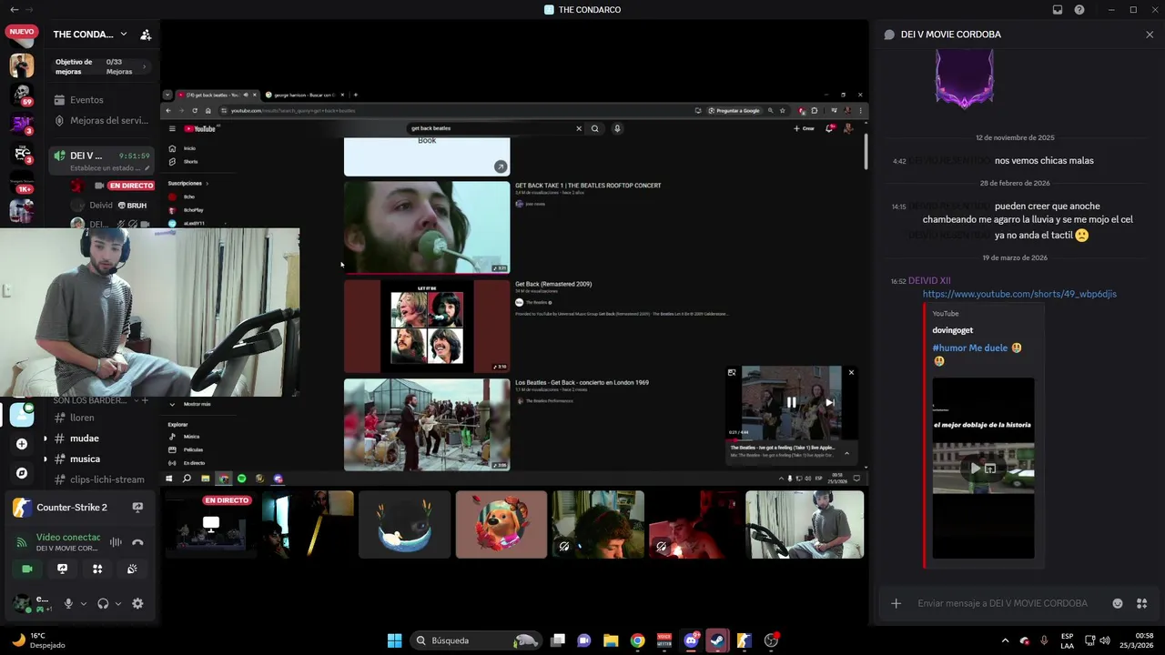Open Mejoras del servidor in the channel list

coord(100,120)
